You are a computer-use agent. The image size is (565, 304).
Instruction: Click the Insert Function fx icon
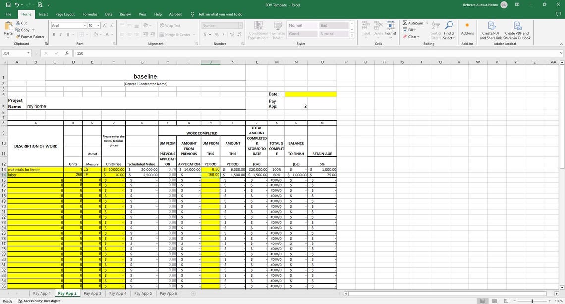point(67,53)
